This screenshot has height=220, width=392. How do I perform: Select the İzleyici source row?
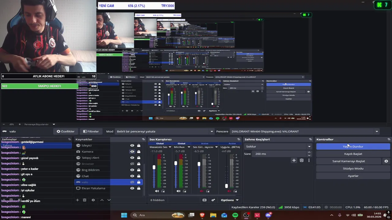pyautogui.click(x=109, y=145)
